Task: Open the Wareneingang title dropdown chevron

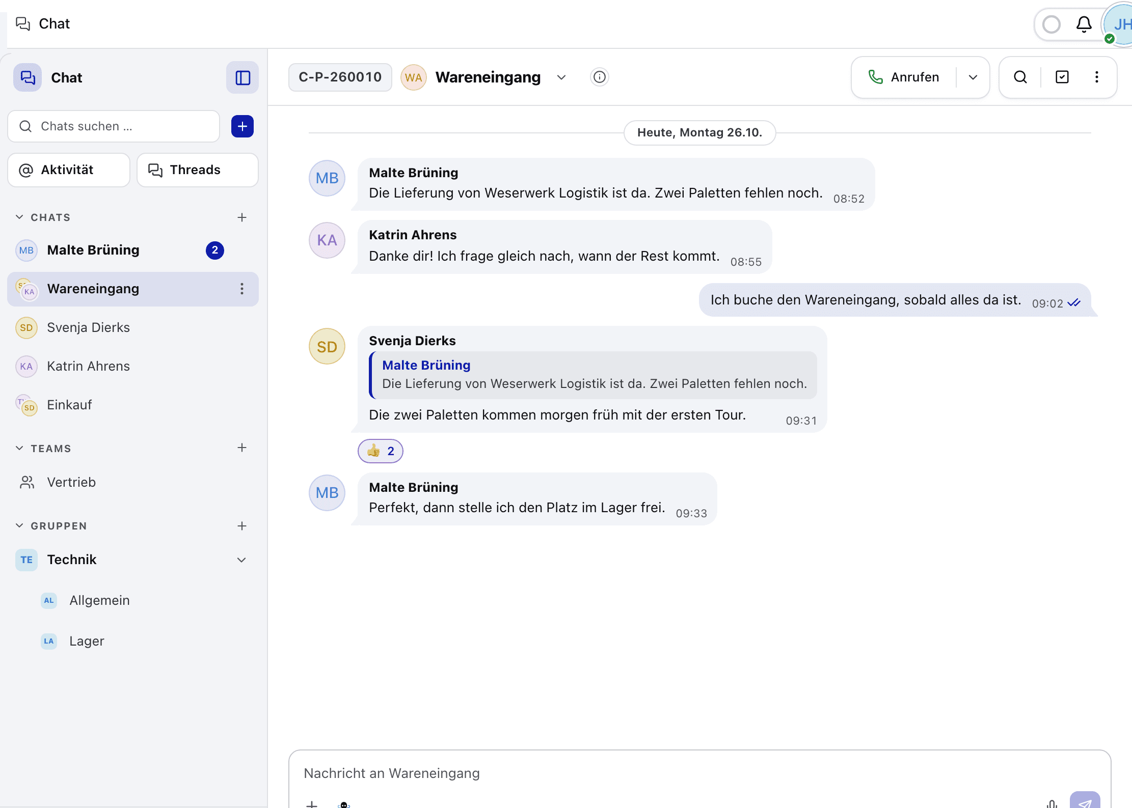Action: [561, 77]
